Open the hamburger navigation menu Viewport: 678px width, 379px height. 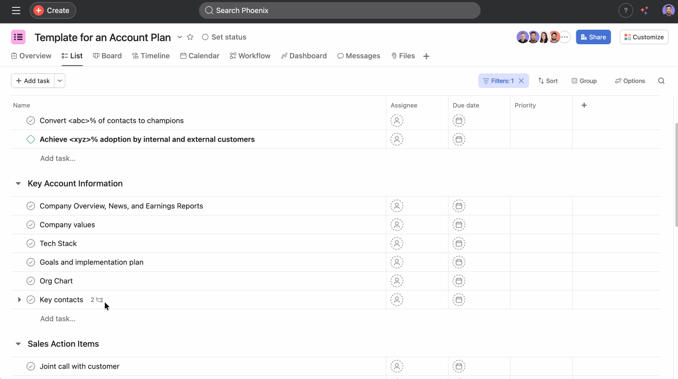[x=16, y=10]
